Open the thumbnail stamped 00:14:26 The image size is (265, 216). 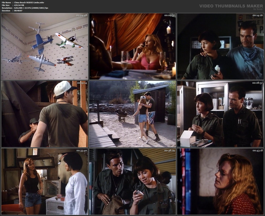(x=220, y=46)
